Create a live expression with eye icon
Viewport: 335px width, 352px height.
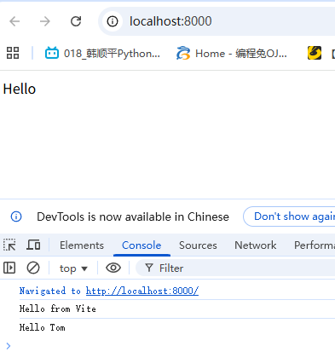click(x=113, y=268)
